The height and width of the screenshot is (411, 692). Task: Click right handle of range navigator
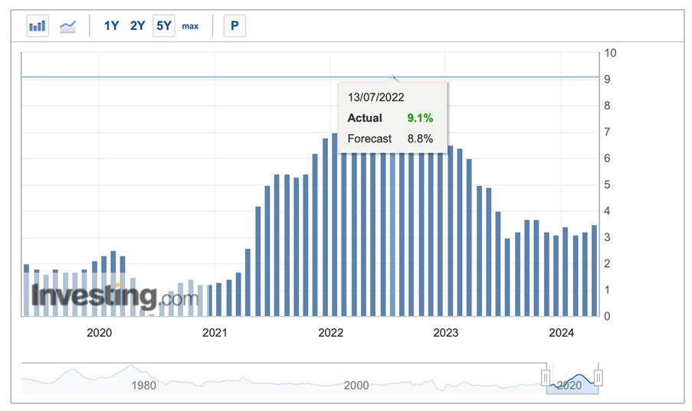(x=599, y=378)
